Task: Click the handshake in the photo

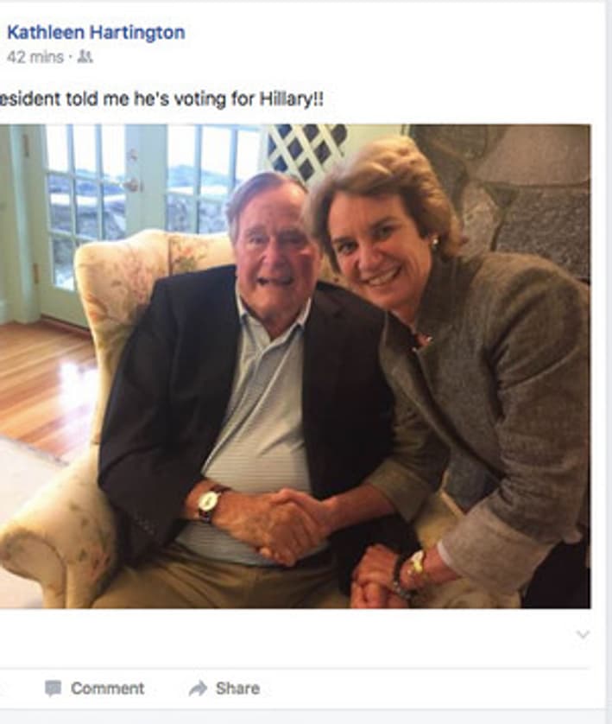Action: point(291,526)
